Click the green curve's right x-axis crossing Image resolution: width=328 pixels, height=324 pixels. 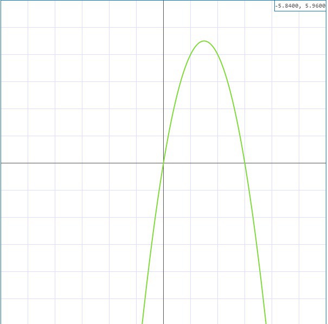[x=245, y=163]
